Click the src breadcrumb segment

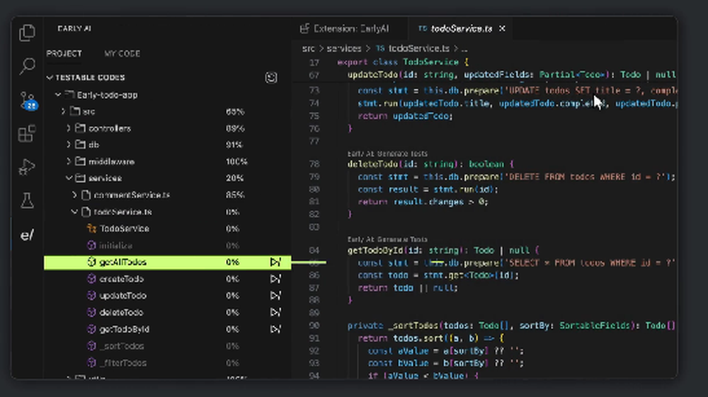click(309, 48)
